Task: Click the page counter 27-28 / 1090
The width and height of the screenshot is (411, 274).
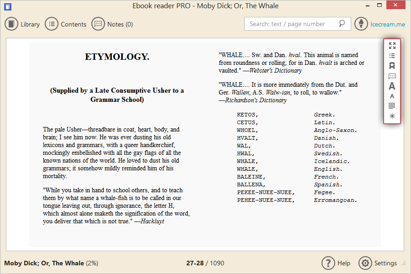Action: point(205,263)
